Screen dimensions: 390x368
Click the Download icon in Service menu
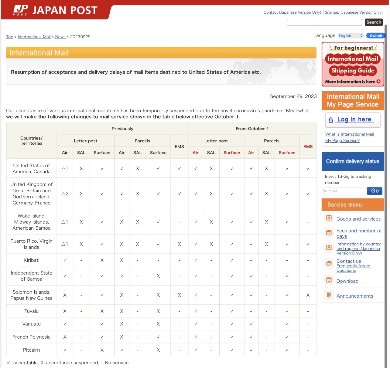(329, 280)
